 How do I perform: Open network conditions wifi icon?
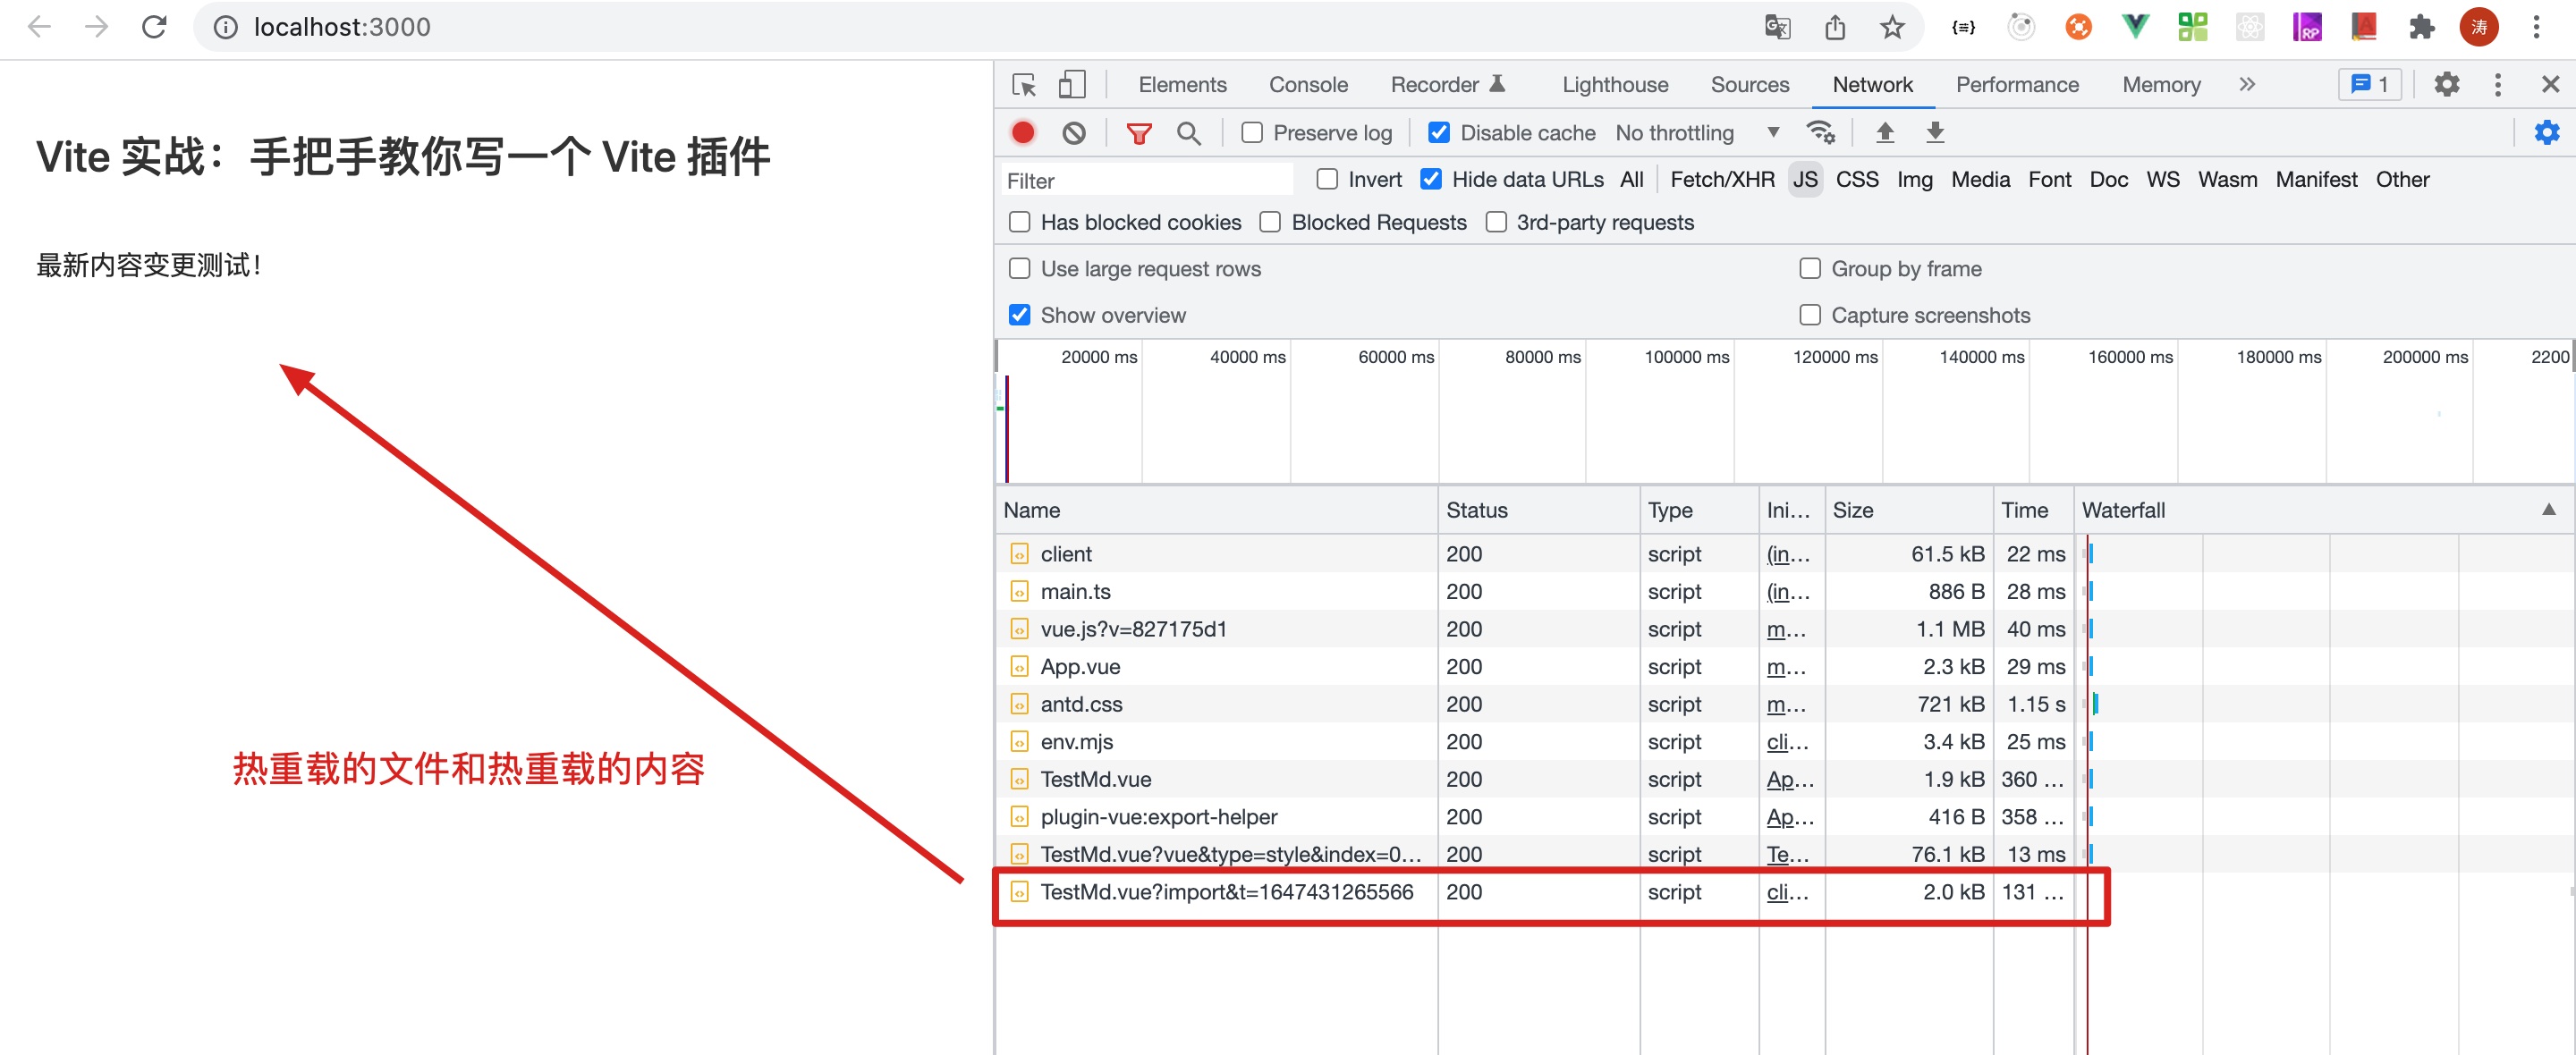tap(1821, 133)
